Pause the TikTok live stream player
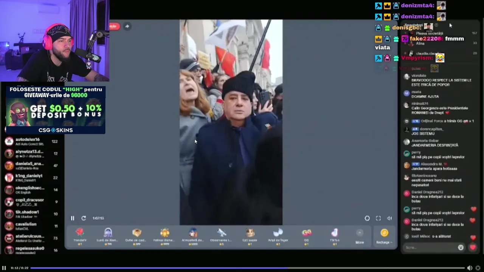Screen dimensions: 484x272 tap(72, 218)
